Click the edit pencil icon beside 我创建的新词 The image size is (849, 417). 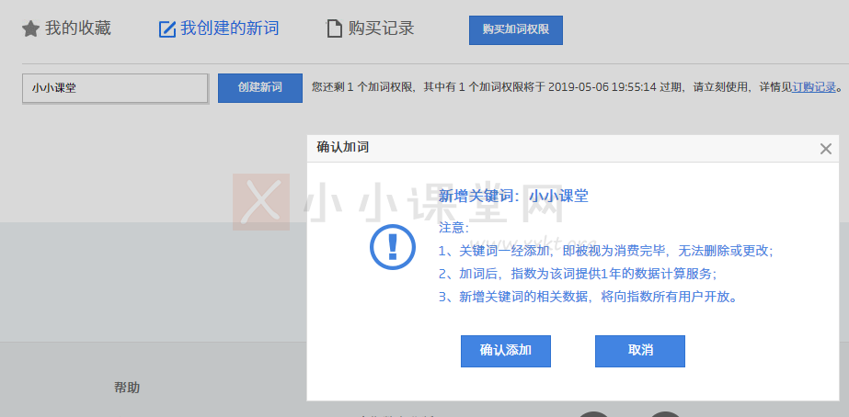click(167, 28)
